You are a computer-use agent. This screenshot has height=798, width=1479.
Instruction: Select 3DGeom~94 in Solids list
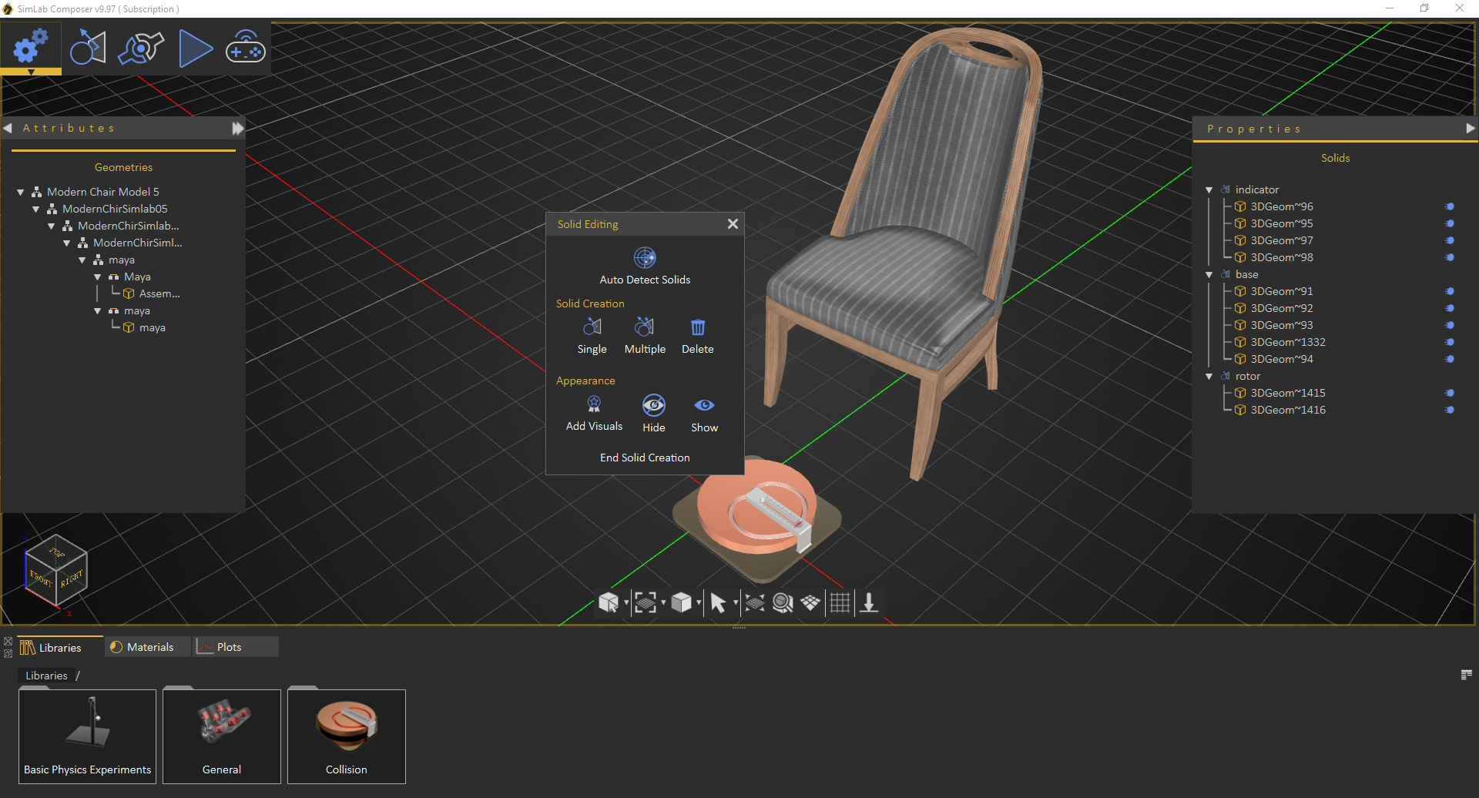[1281, 359]
